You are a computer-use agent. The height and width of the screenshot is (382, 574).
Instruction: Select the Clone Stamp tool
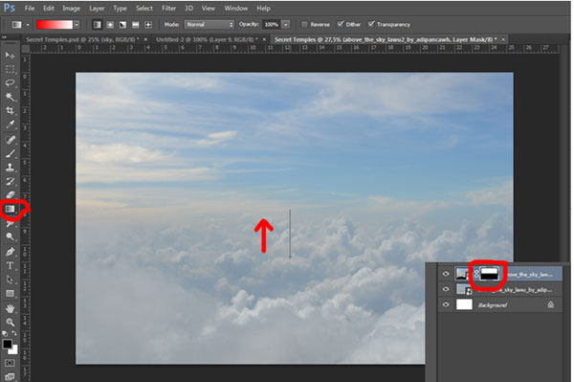[x=10, y=168]
